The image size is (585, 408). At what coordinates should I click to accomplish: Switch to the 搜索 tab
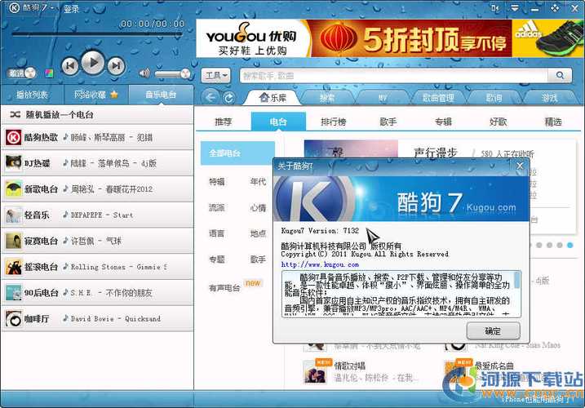pos(327,98)
